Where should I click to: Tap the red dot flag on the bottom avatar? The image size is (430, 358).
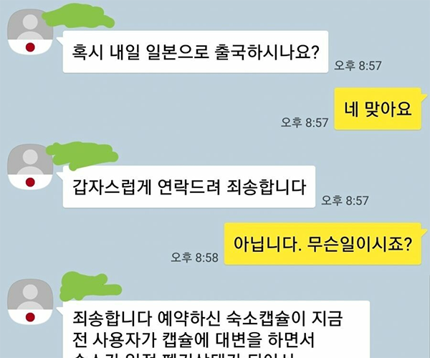tap(30, 317)
